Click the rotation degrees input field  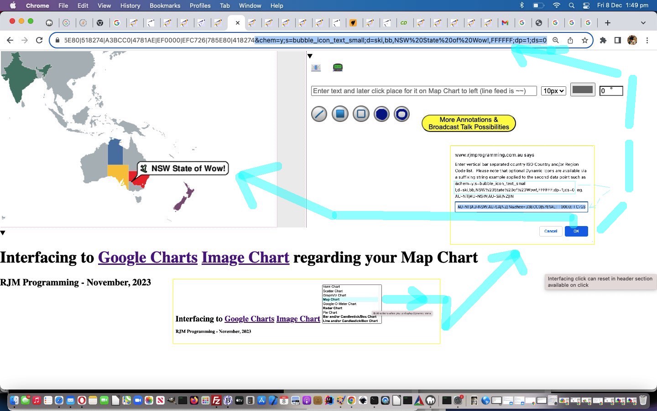[611, 91]
